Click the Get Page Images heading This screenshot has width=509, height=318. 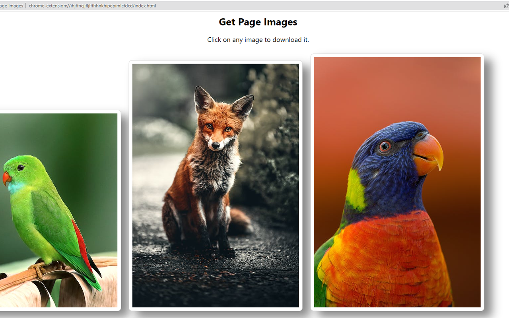point(258,22)
